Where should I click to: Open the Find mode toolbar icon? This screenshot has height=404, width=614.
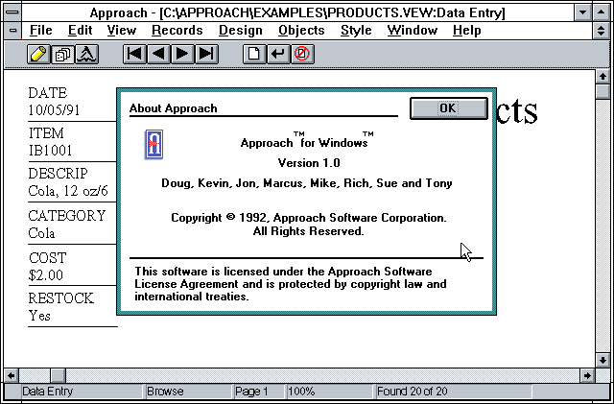(86, 54)
